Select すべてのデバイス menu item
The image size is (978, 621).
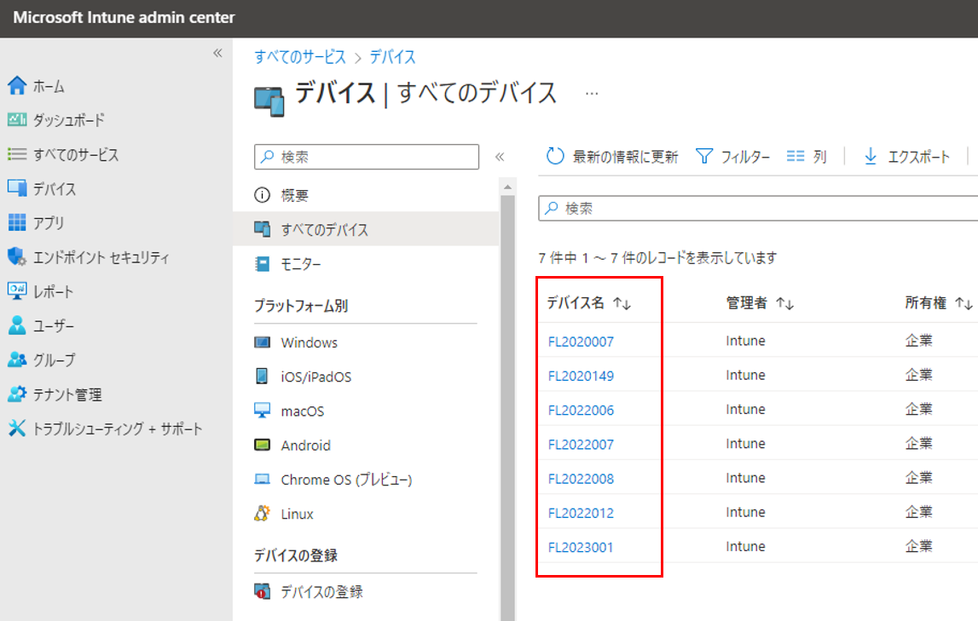point(366,229)
